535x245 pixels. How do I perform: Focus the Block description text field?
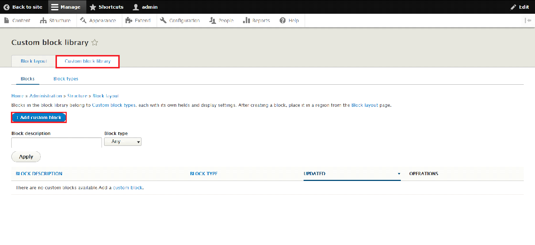pos(57,143)
